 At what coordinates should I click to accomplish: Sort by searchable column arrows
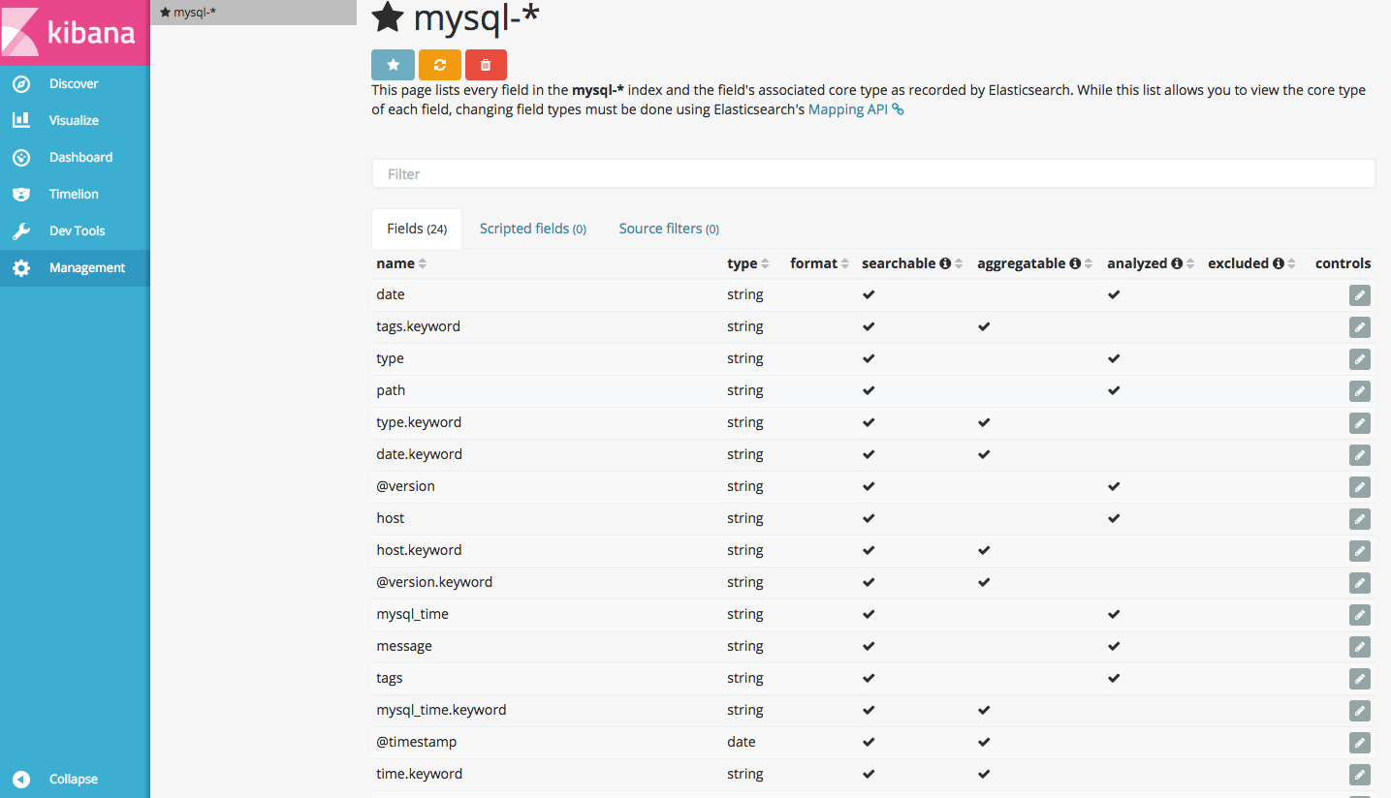pos(959,263)
